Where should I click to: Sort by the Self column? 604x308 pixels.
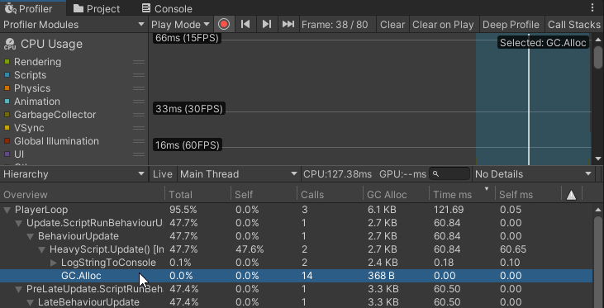264,195
